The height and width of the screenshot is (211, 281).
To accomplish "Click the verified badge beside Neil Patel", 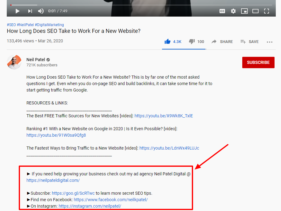I will click(48, 60).
